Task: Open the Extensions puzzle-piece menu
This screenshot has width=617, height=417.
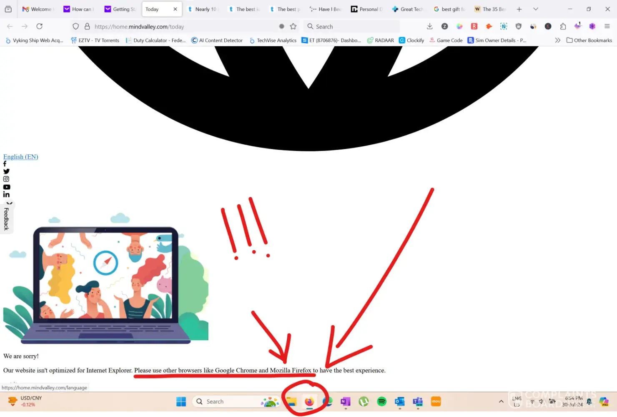Action: pos(563,26)
